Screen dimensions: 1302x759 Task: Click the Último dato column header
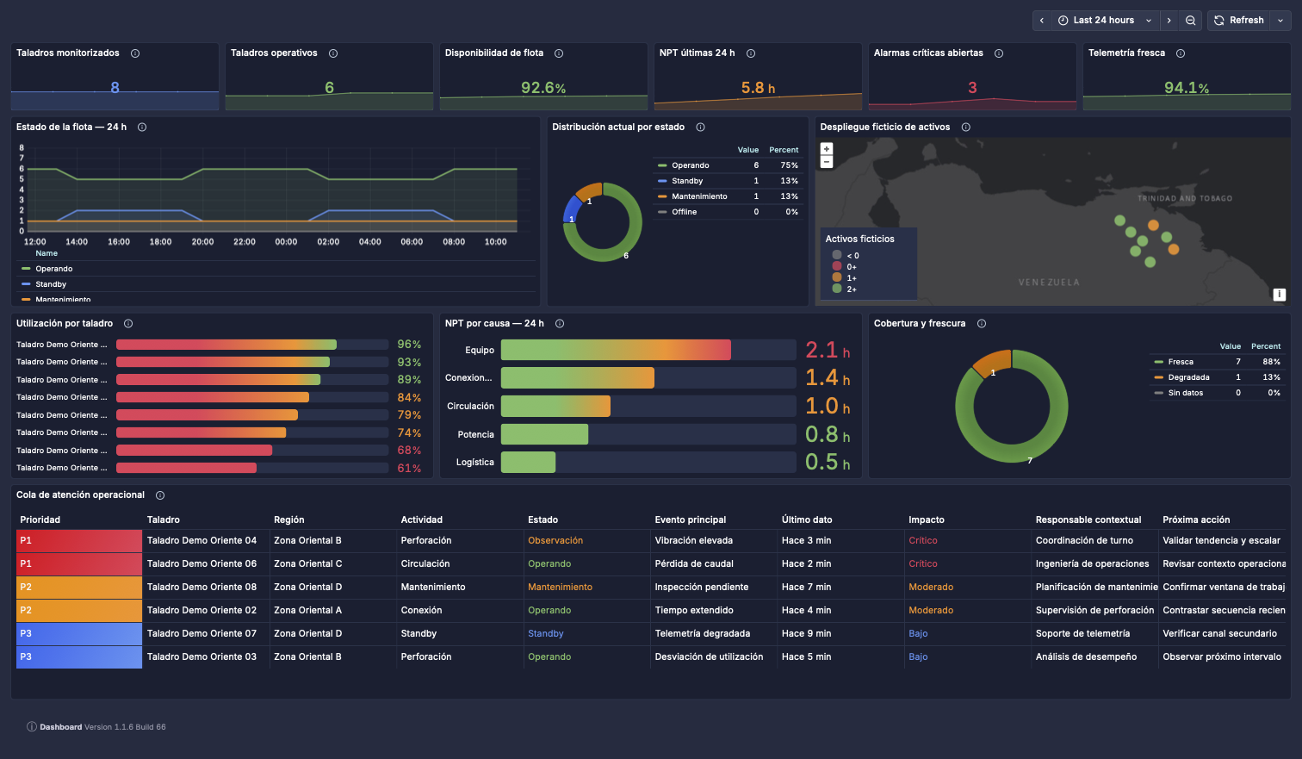point(807,519)
